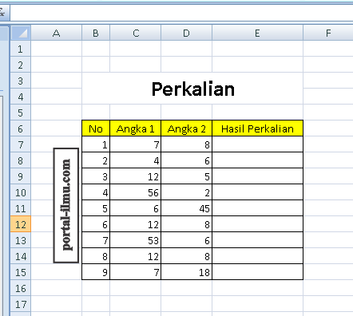
Task: Click the Select All corner button
Action: pos(21,33)
